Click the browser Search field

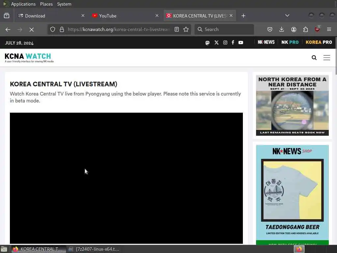click(224, 29)
